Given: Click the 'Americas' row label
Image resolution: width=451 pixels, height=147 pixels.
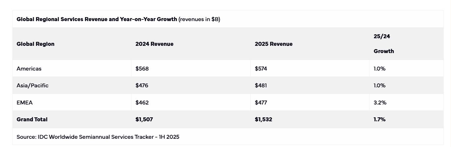Looking at the screenshot, I should (29, 69).
